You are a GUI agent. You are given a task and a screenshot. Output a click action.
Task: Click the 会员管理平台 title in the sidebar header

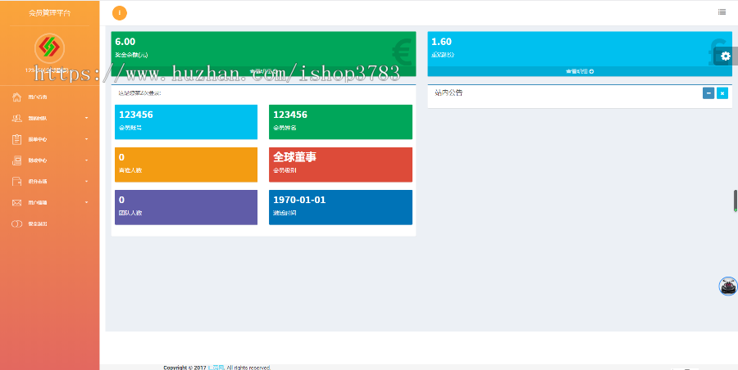(49, 13)
